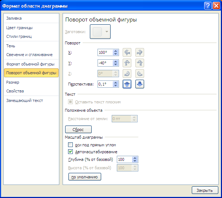222x198 pixels.
Task: Increase Глубина value with the up spinner
Action: point(135,158)
